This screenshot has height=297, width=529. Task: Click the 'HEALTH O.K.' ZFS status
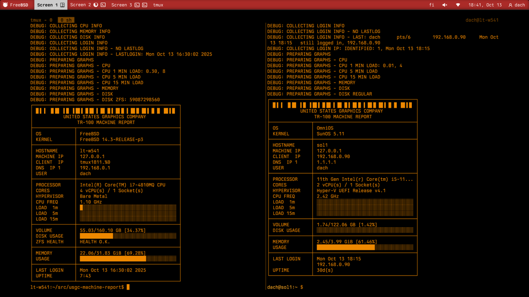click(95, 242)
